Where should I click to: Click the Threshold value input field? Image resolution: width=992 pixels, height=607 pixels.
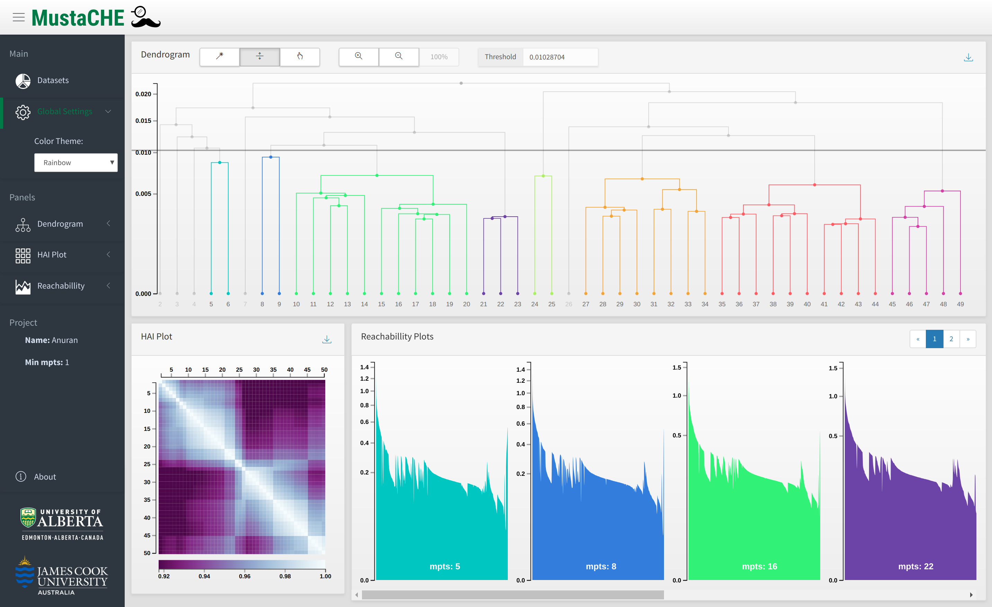[560, 57]
